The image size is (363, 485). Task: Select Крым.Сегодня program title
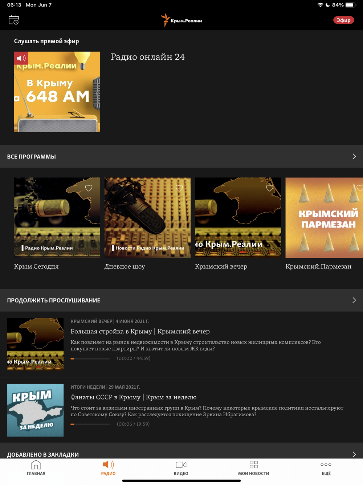tap(36, 266)
